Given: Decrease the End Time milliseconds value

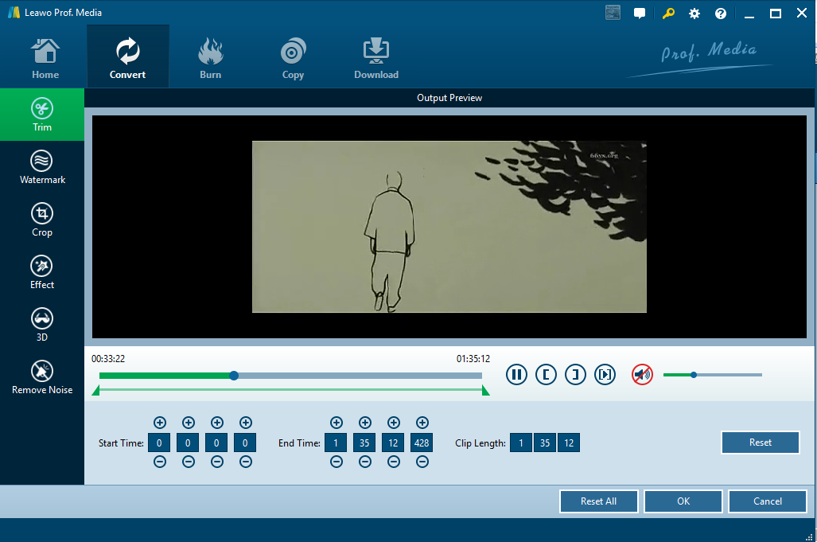Looking at the screenshot, I should [422, 462].
